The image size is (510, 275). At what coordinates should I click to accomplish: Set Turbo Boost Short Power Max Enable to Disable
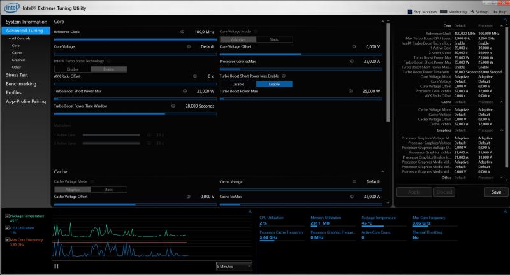coord(238,84)
